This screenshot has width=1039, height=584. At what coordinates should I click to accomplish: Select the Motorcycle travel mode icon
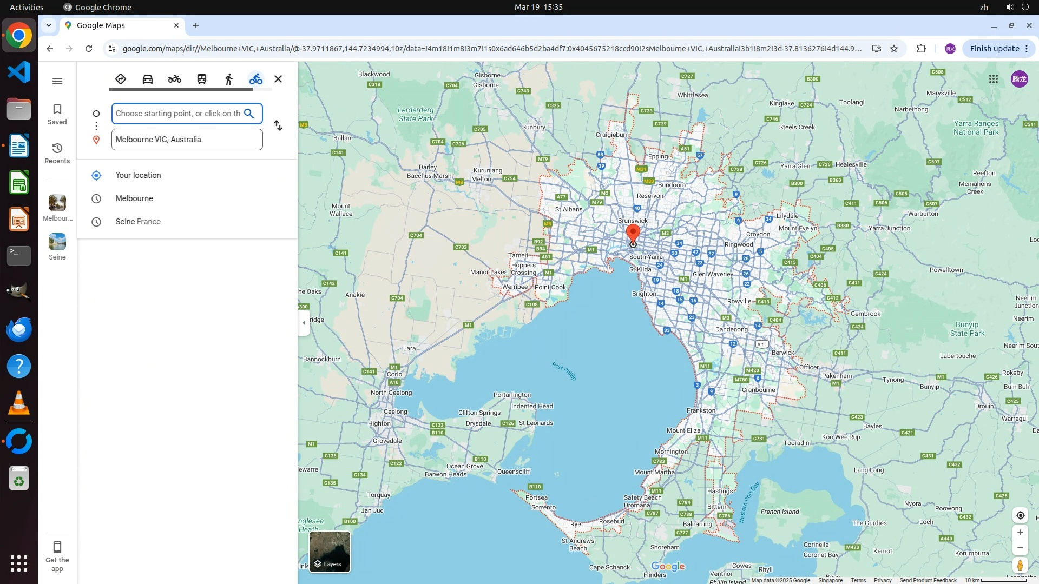click(174, 79)
